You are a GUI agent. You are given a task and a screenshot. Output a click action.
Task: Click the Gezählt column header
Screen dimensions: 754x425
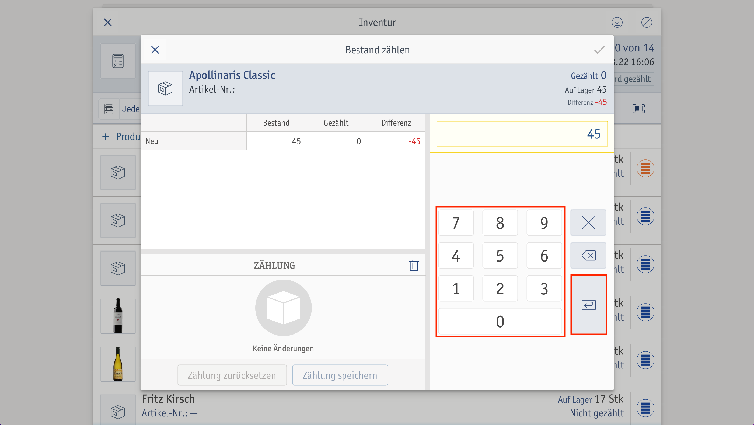tap(336, 123)
